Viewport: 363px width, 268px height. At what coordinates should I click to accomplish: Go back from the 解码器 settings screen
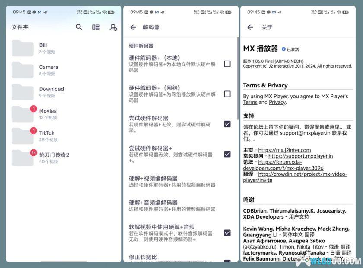point(133,27)
